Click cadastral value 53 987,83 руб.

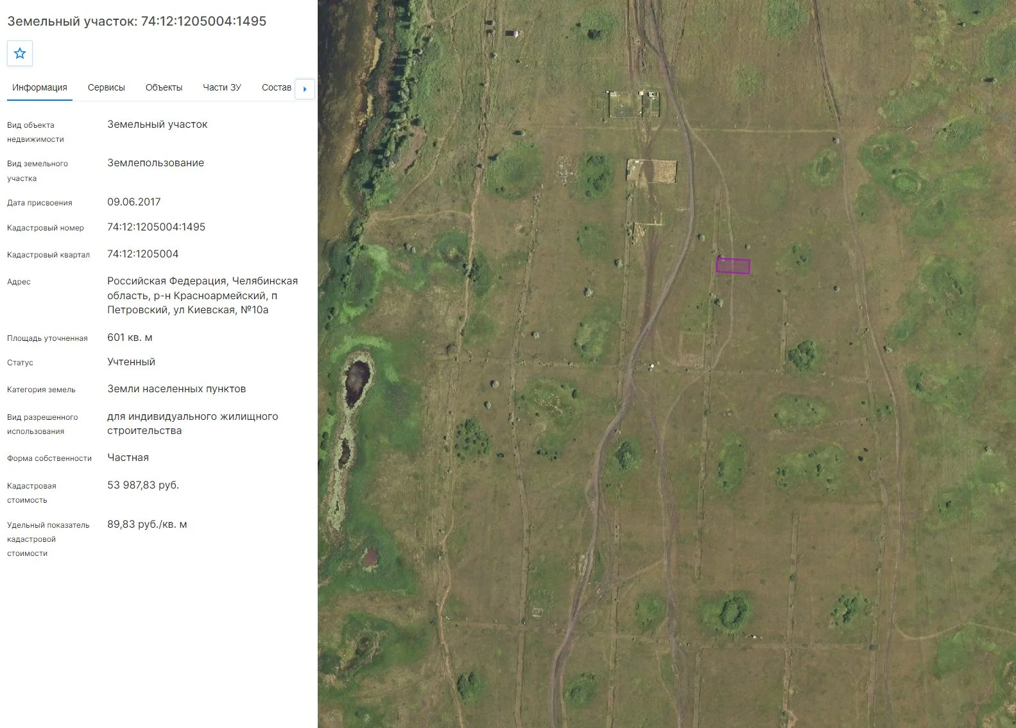click(x=143, y=485)
